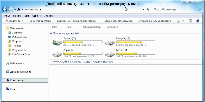Click the Themes folder icon
This screenshot has height=102, width=205.
click(9, 46)
